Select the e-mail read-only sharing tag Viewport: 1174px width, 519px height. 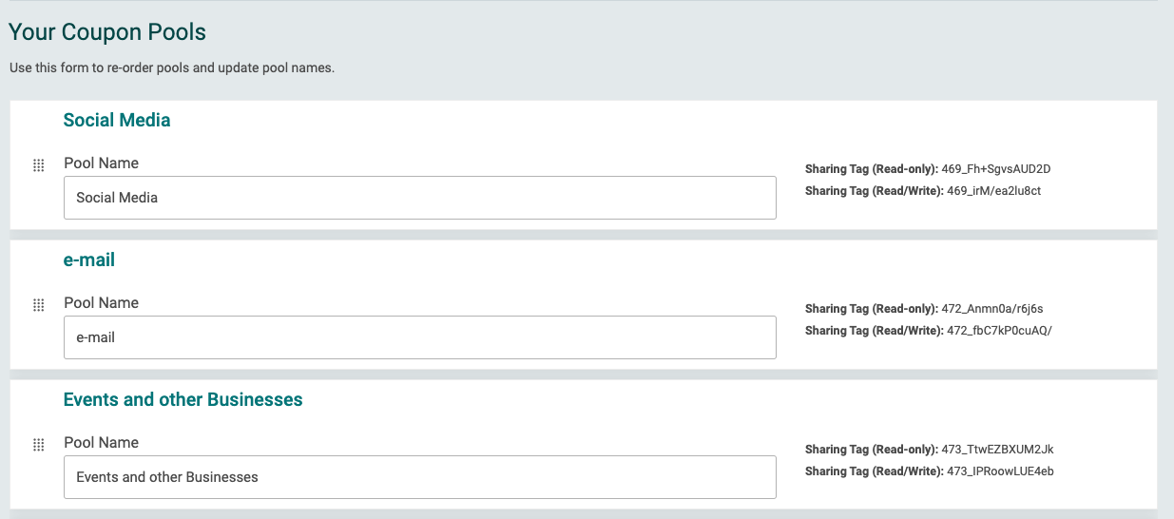coord(991,309)
